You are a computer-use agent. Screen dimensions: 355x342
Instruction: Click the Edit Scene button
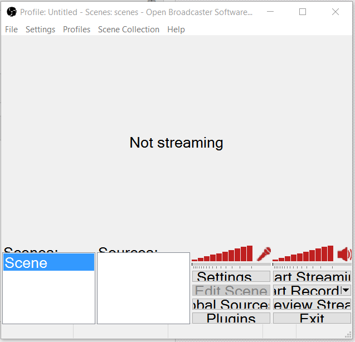[231, 290]
